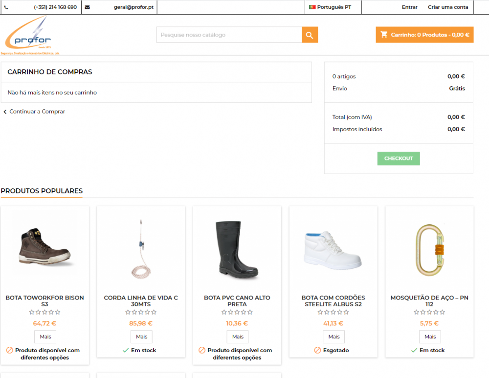
Task: Click the email envelope icon
Action: click(x=88, y=7)
